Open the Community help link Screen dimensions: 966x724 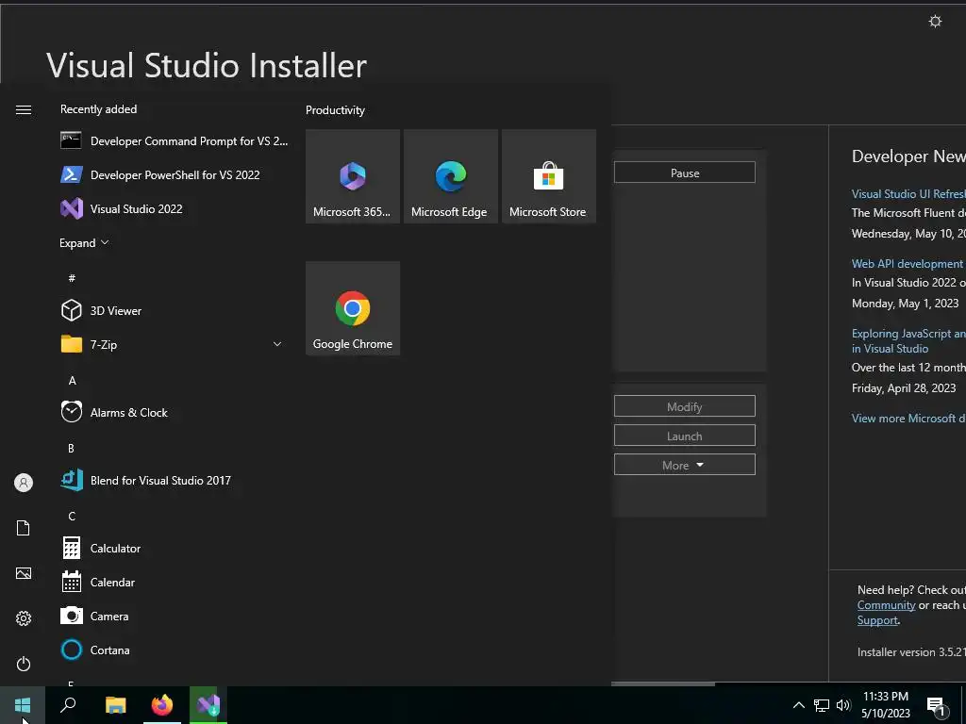(886, 605)
